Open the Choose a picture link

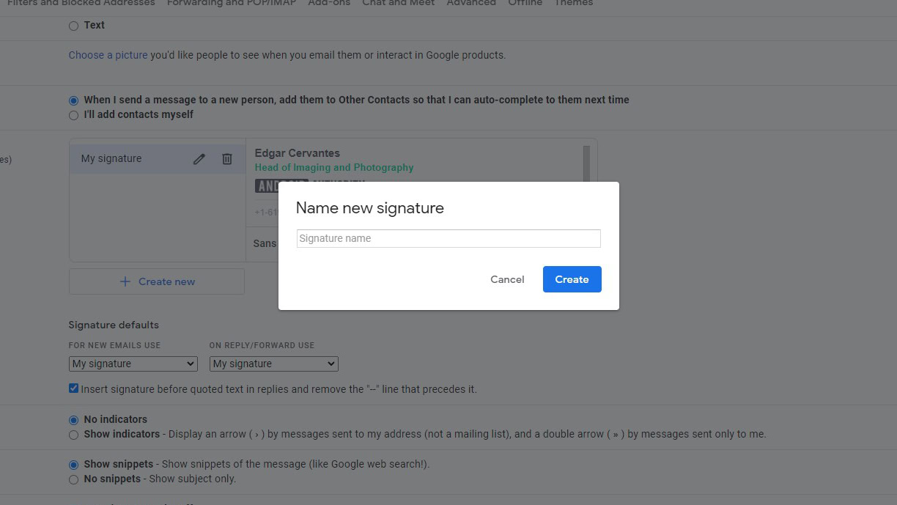pos(108,55)
